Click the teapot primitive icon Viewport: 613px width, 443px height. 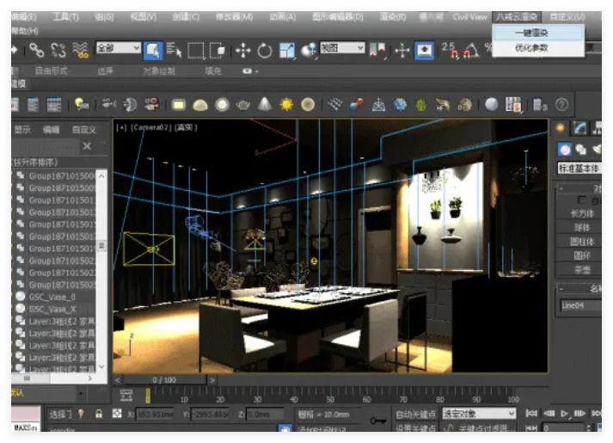[243, 105]
